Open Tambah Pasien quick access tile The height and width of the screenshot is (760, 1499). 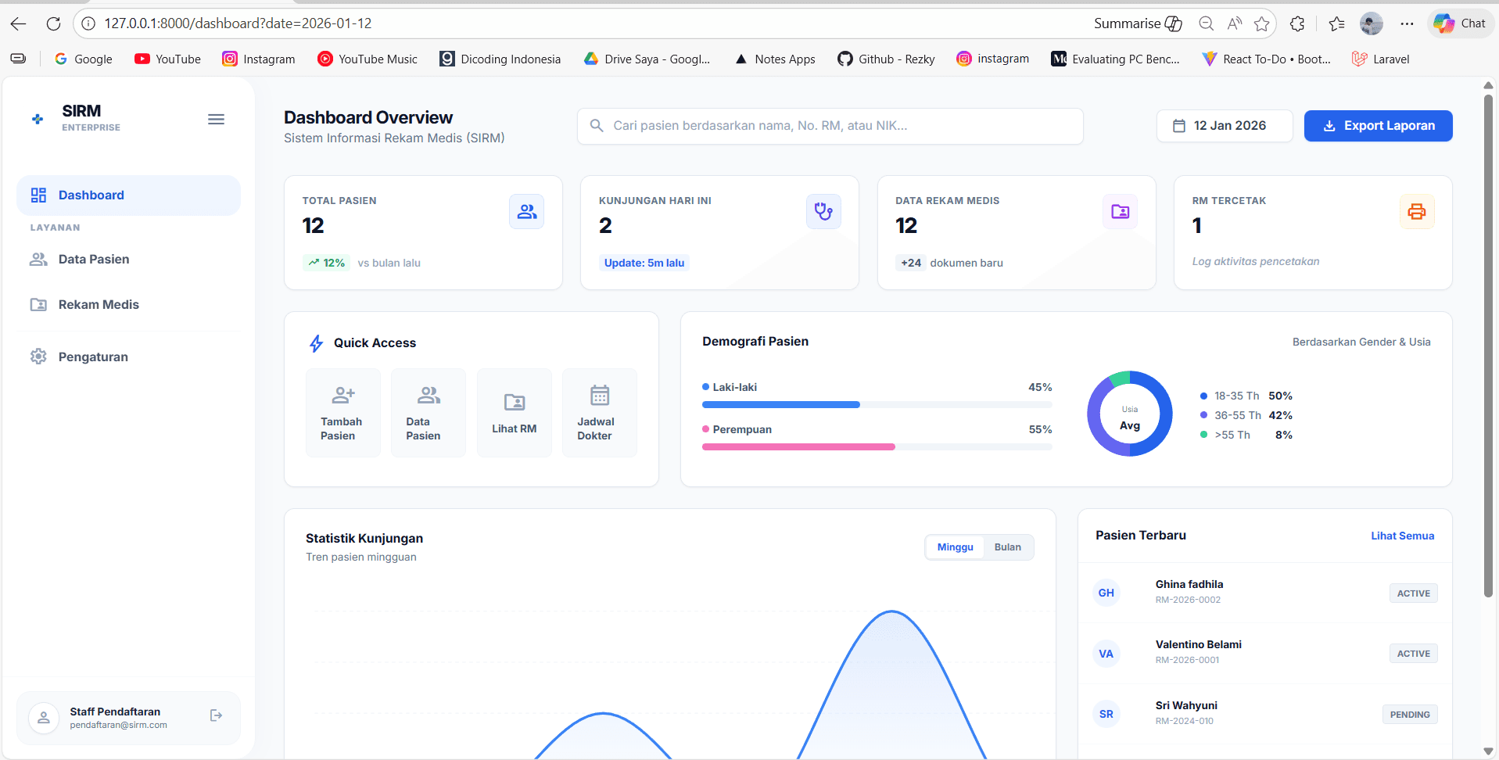click(x=342, y=413)
